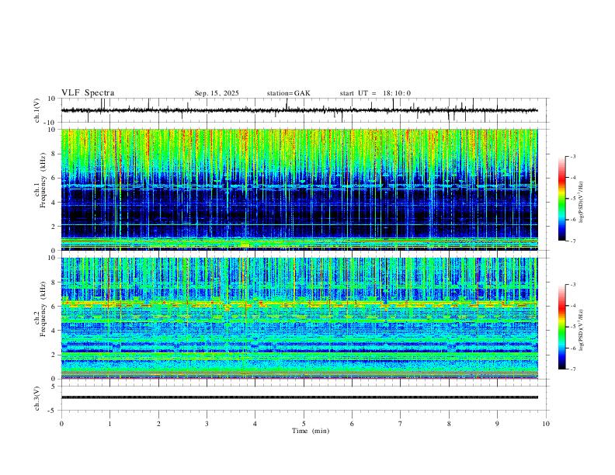Click the "6" kHz tick on ch.2 frequency axis
Screen dimensions: 615x475
point(54,307)
